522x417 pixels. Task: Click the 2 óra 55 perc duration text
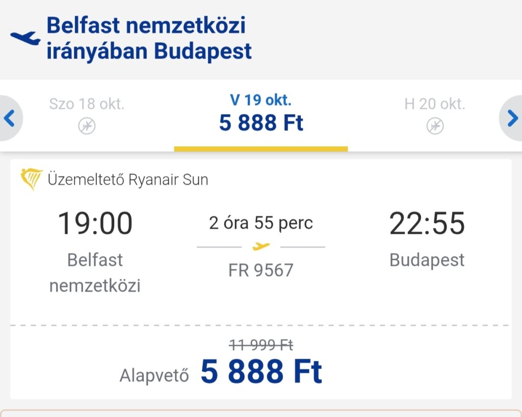pos(261,223)
